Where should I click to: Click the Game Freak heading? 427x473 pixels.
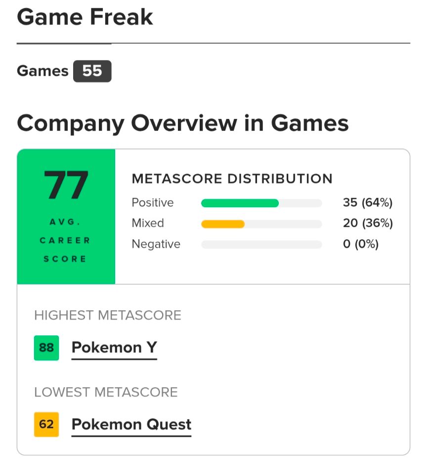[85, 17]
